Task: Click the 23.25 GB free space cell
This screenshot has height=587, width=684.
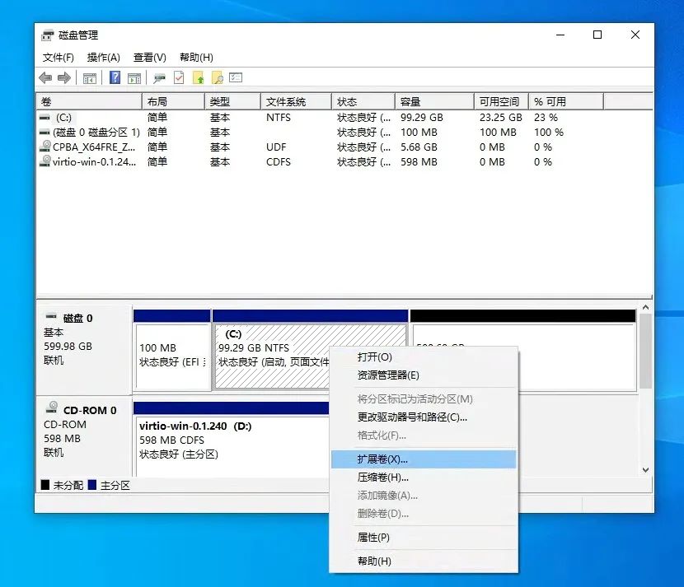Action: pos(501,118)
